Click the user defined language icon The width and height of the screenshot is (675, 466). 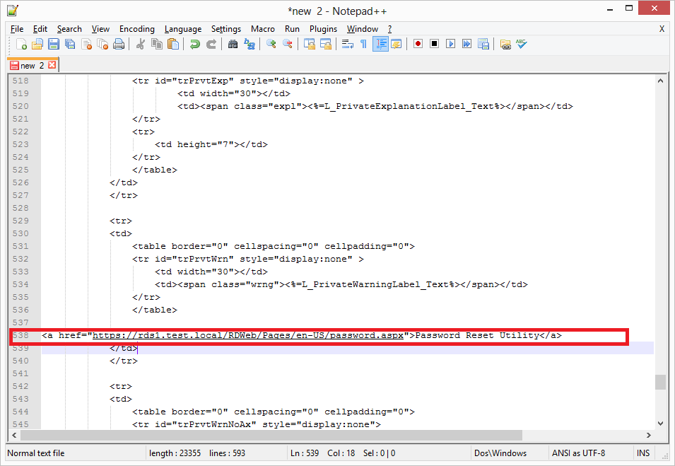(396, 44)
